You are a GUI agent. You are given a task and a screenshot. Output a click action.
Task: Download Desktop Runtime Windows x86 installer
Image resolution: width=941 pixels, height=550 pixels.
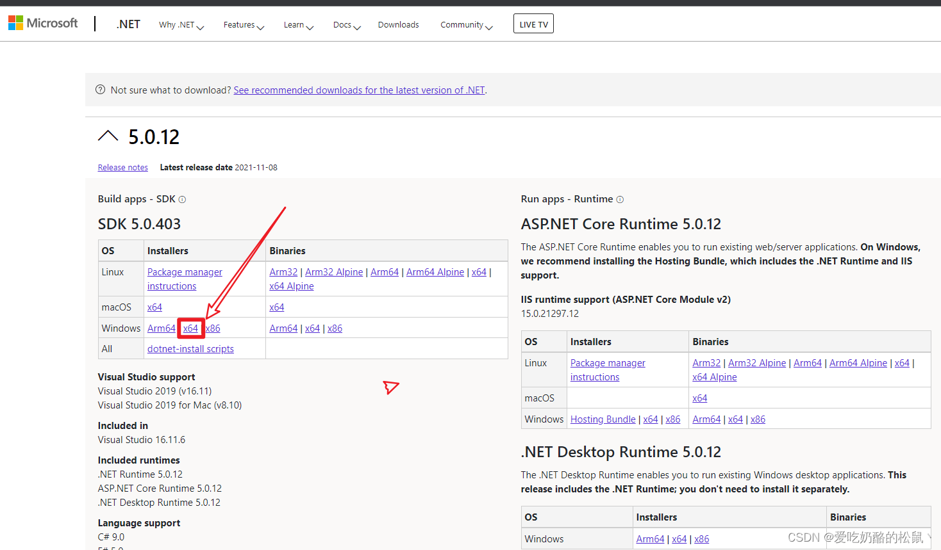tap(702, 539)
